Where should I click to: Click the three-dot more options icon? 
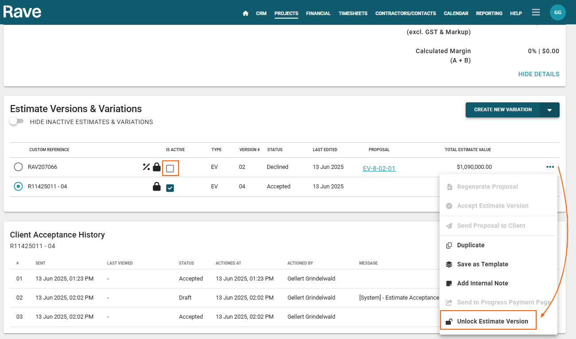tap(550, 167)
